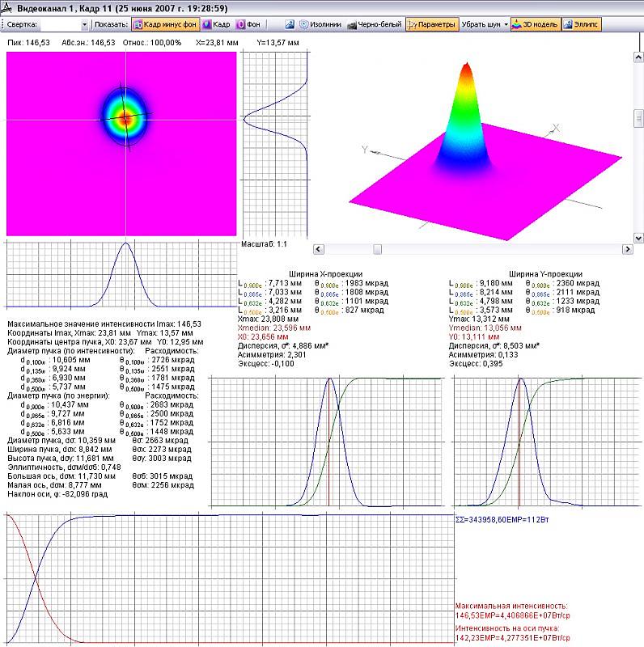Open the 'Убрать шум' dropdown arrow
The width and height of the screenshot is (644, 647).
coord(506,24)
